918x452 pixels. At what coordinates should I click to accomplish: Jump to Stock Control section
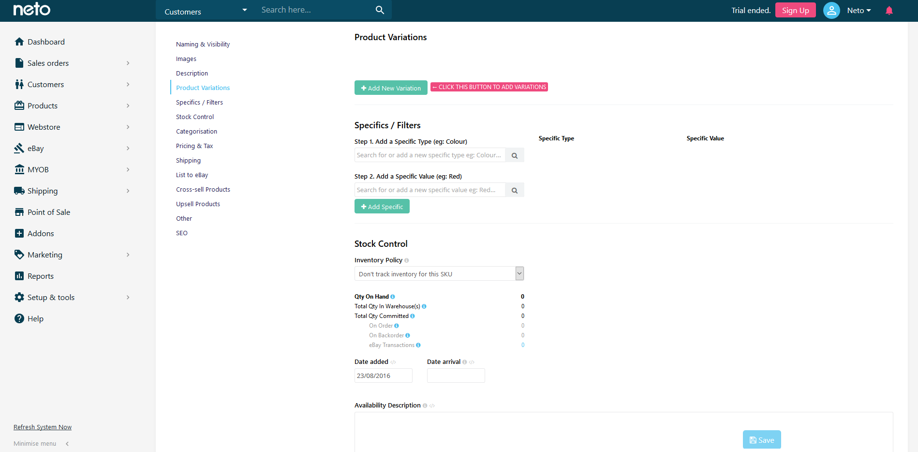pos(195,117)
